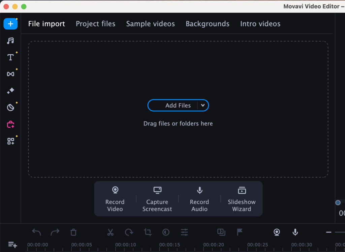Open the pink Effects Store bag icon
The height and width of the screenshot is (252, 345).
pos(10,124)
